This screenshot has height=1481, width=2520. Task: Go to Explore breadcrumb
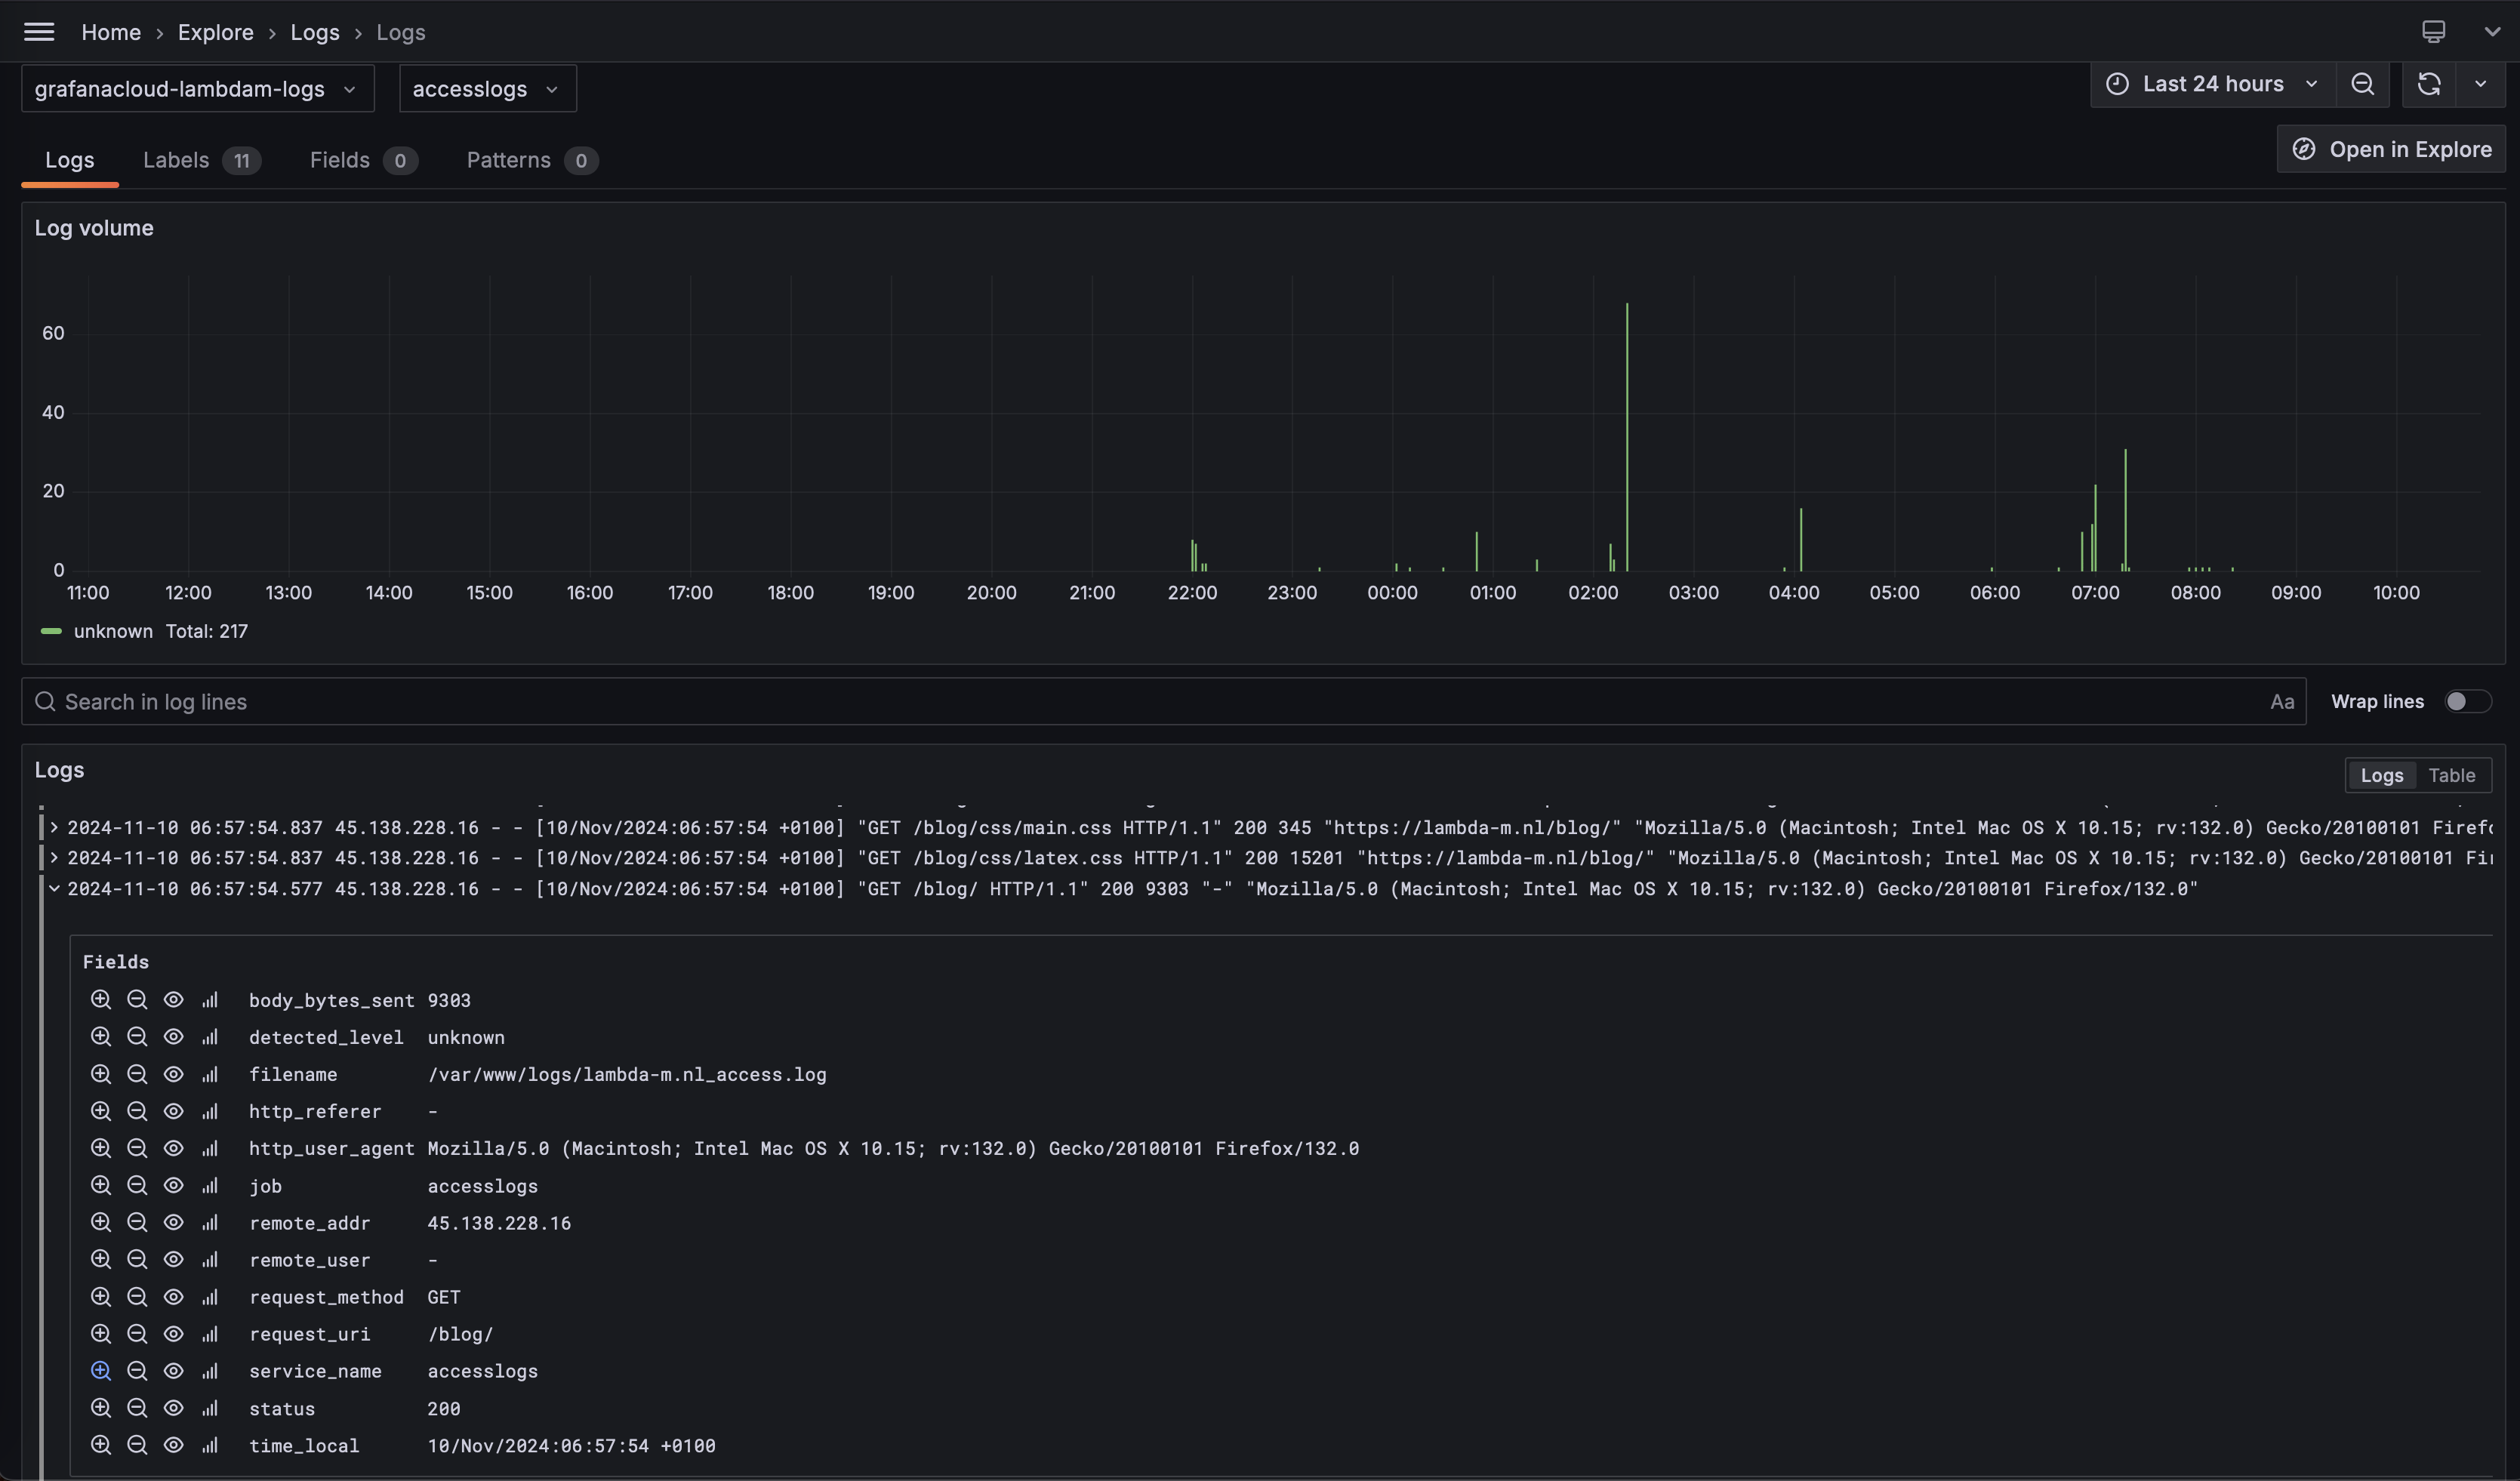(x=216, y=32)
